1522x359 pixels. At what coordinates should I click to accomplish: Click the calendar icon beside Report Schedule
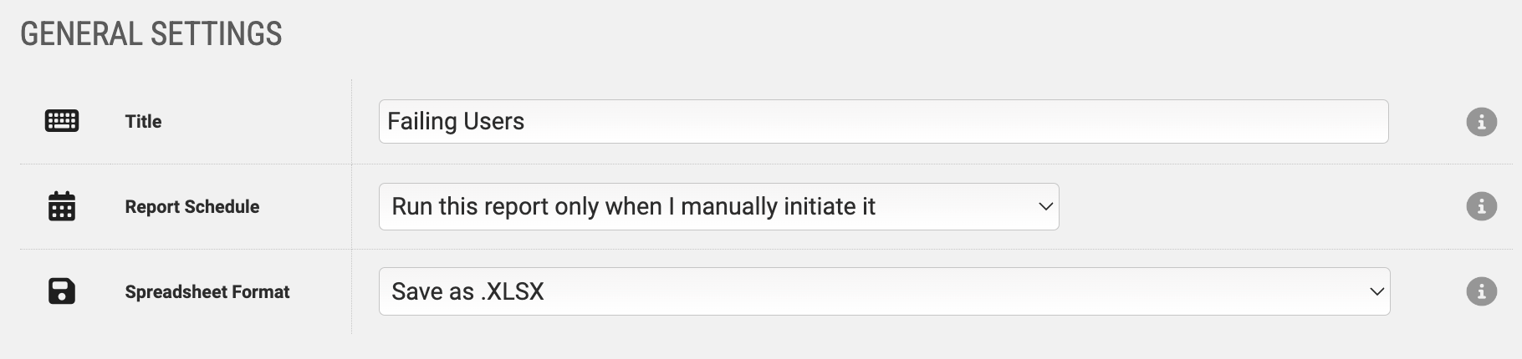61,206
